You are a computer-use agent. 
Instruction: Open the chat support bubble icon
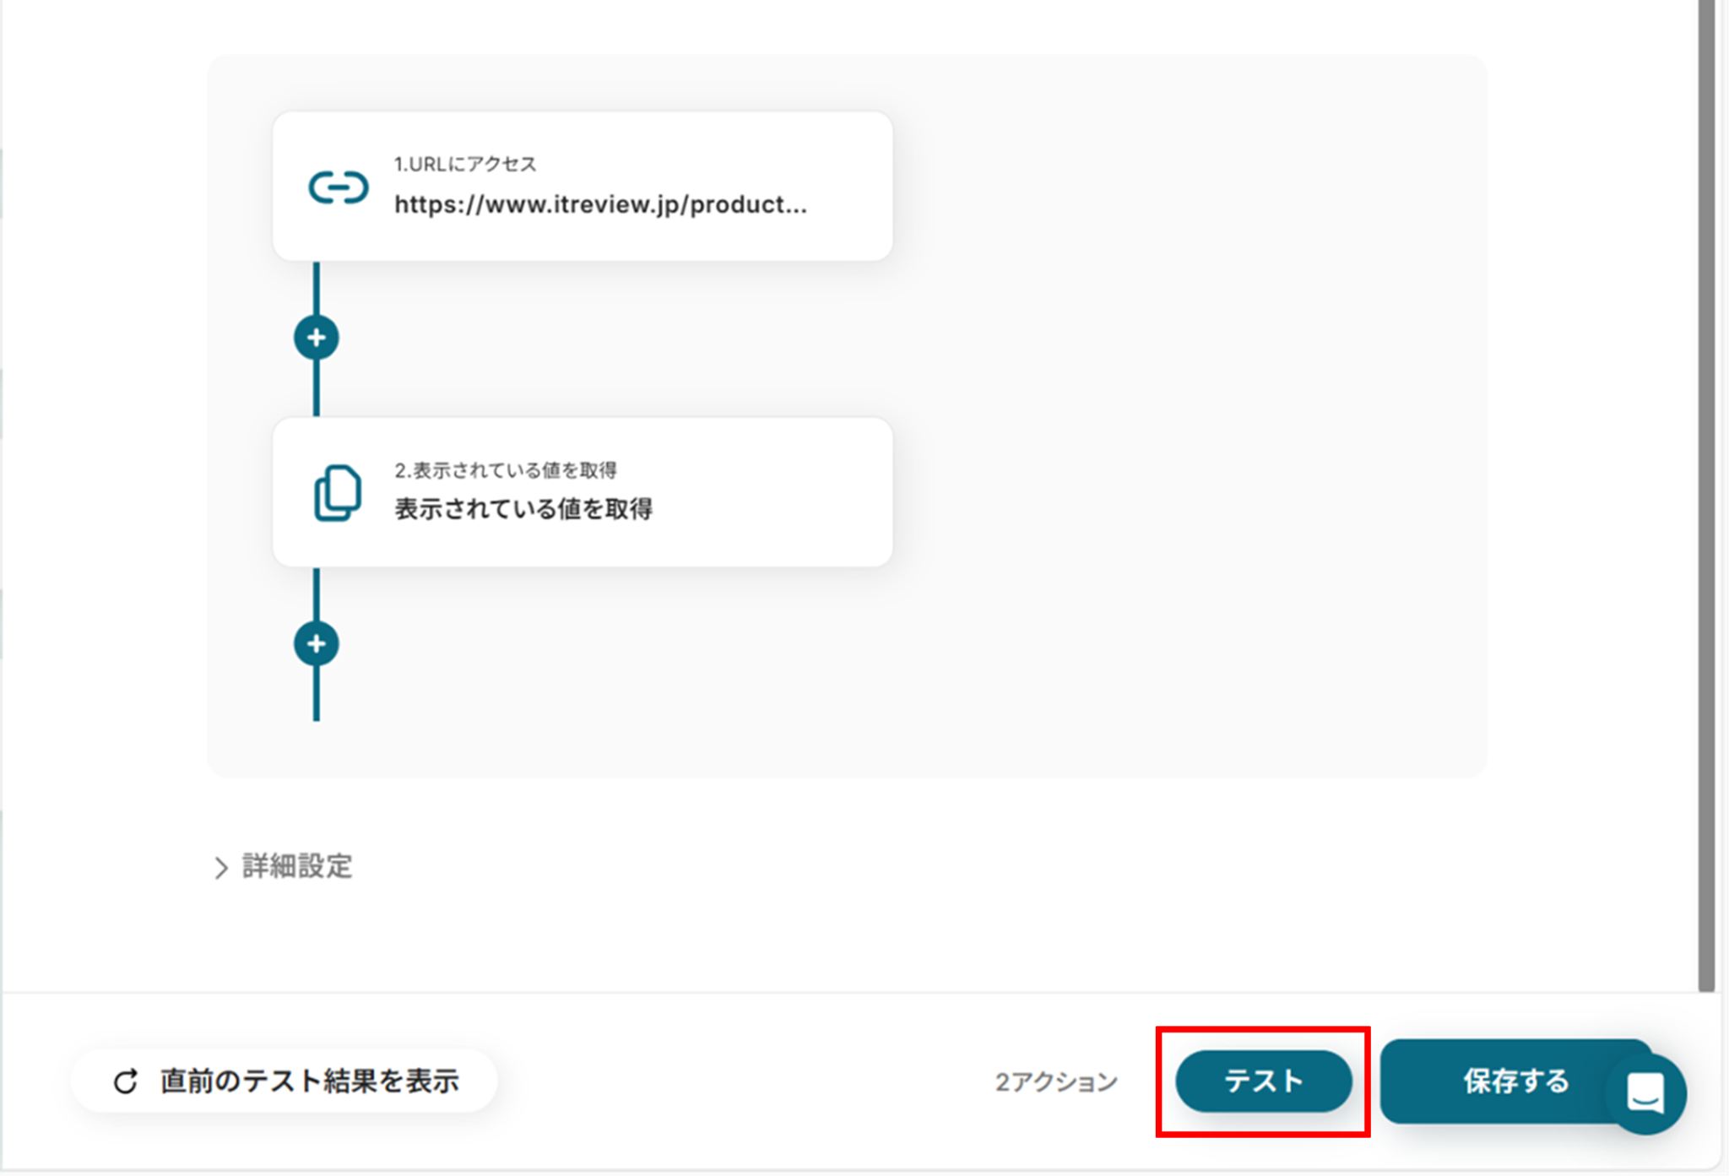pyautogui.click(x=1645, y=1094)
